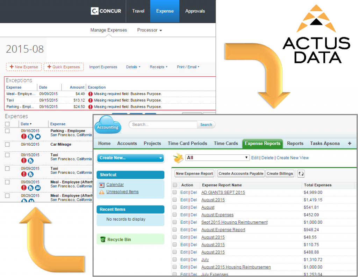Select the checkbox for the 09/16/2015 Parking expense
This screenshot has width=358, height=277.
[7, 130]
